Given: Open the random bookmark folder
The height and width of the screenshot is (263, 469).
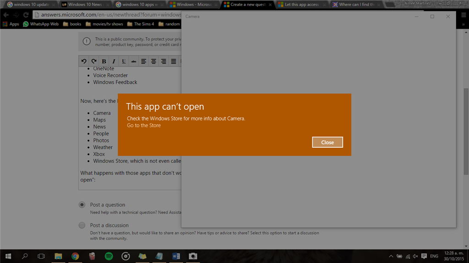Looking at the screenshot, I should pos(169,24).
